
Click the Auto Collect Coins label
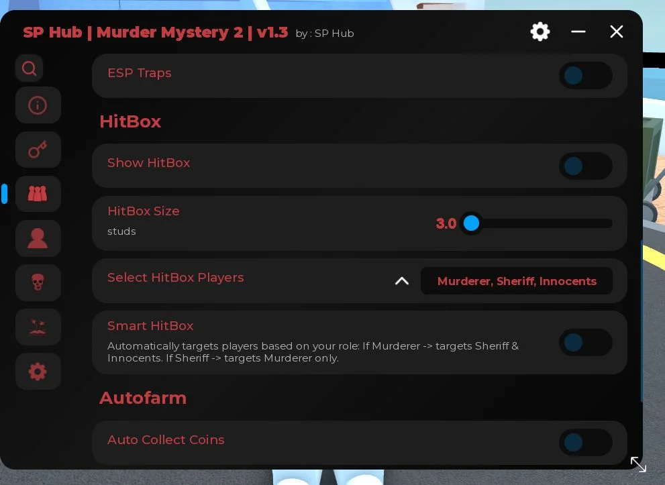click(166, 439)
